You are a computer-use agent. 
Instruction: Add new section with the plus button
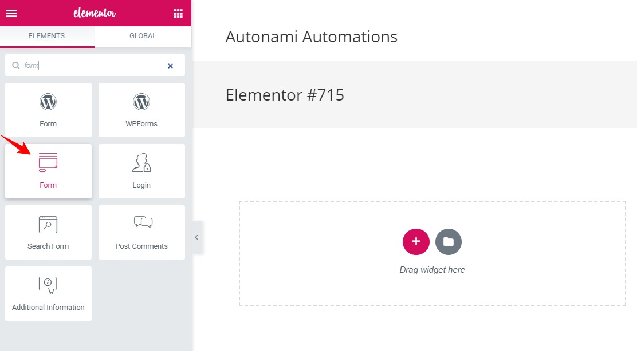[415, 242]
